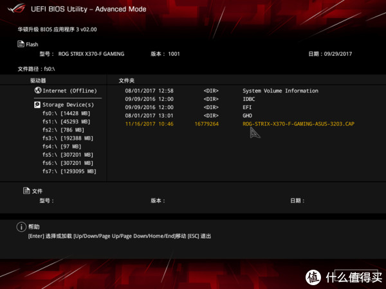The height and width of the screenshot is (289, 386).
Task: Select Storage Device(s) entry
Action: 68,105
